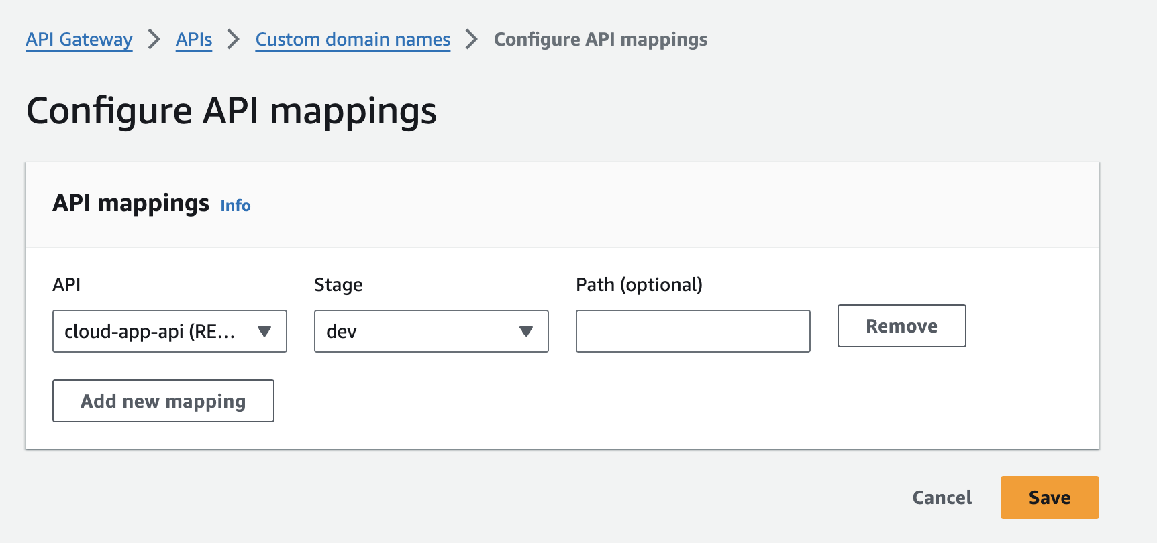Click Add new mapping button

(x=163, y=401)
